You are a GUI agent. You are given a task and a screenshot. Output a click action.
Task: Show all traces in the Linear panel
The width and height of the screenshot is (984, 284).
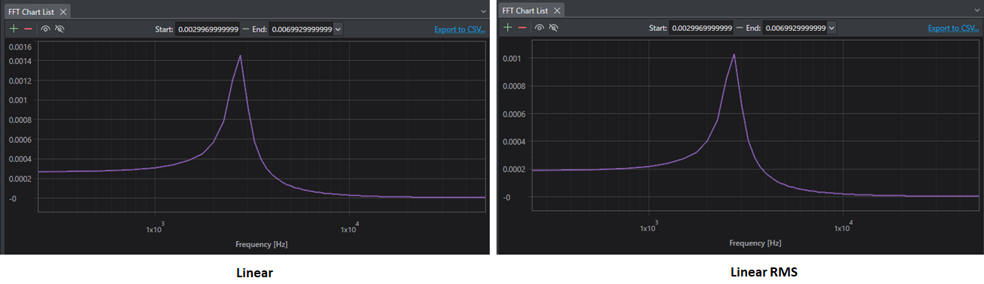coord(46,29)
